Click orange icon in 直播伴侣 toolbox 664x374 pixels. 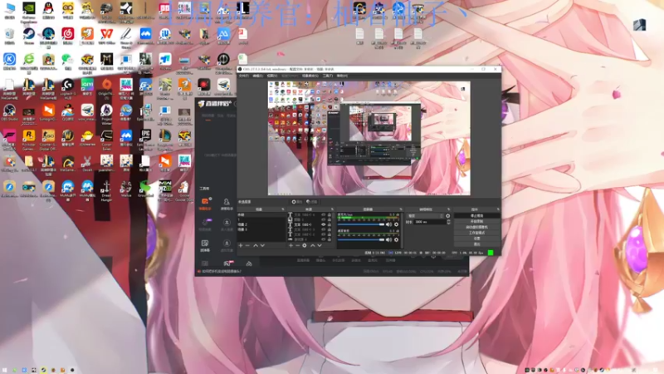(x=205, y=202)
